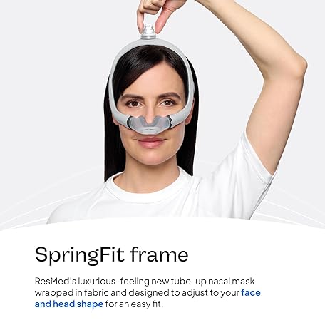
Task: Click the SpringFit frame heading
Action: 112,255
